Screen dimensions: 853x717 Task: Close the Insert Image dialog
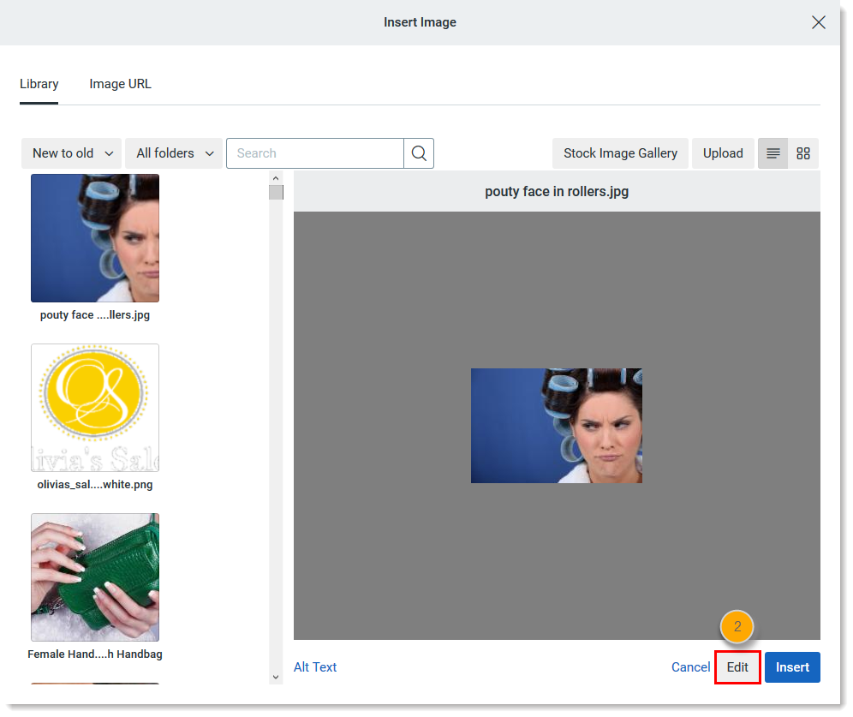coord(818,22)
